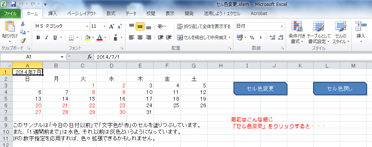Open number format dropdown showing 日付
The width and height of the screenshot is (372, 147).
(282, 26)
